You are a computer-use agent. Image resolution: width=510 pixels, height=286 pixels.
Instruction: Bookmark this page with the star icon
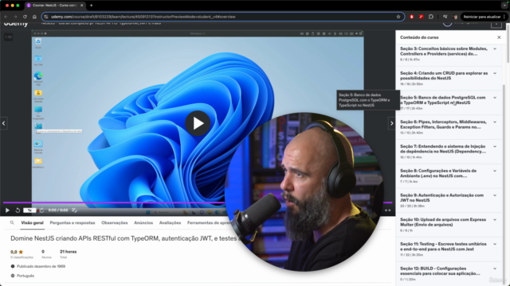(398, 17)
